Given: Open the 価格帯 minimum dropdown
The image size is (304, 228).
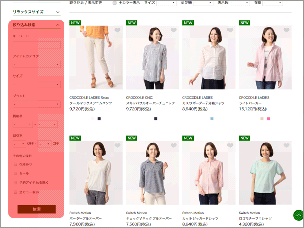Looking at the screenshot, I should click(x=23, y=124).
